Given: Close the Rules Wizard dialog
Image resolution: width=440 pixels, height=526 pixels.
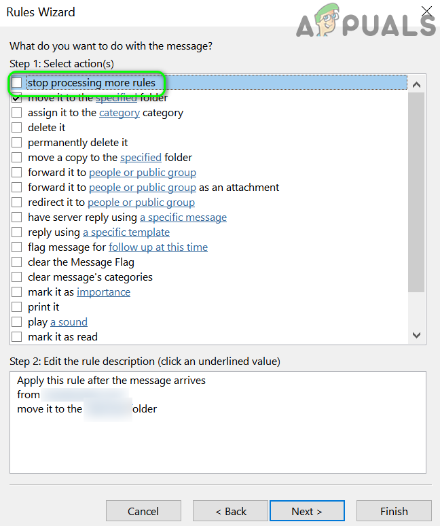Looking at the screenshot, I should pos(426,12).
